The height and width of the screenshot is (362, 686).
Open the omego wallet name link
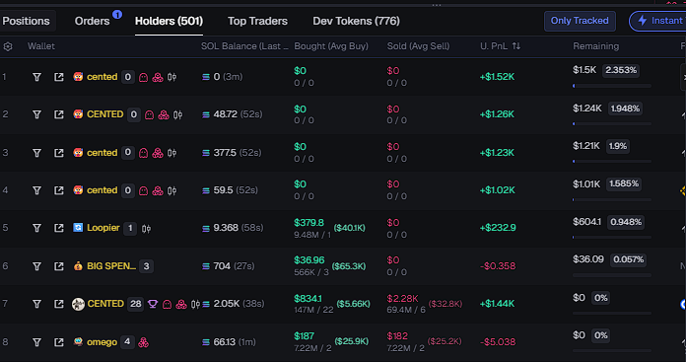tap(102, 342)
